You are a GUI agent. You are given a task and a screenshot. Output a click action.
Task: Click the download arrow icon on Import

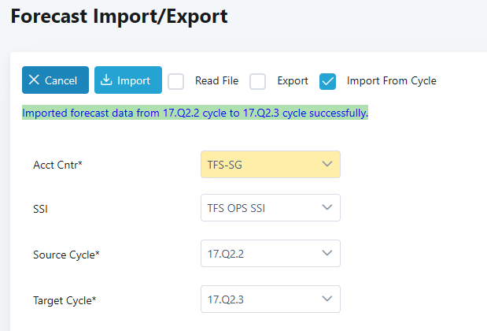pos(106,80)
